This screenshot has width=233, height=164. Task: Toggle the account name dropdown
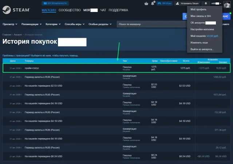216,3
